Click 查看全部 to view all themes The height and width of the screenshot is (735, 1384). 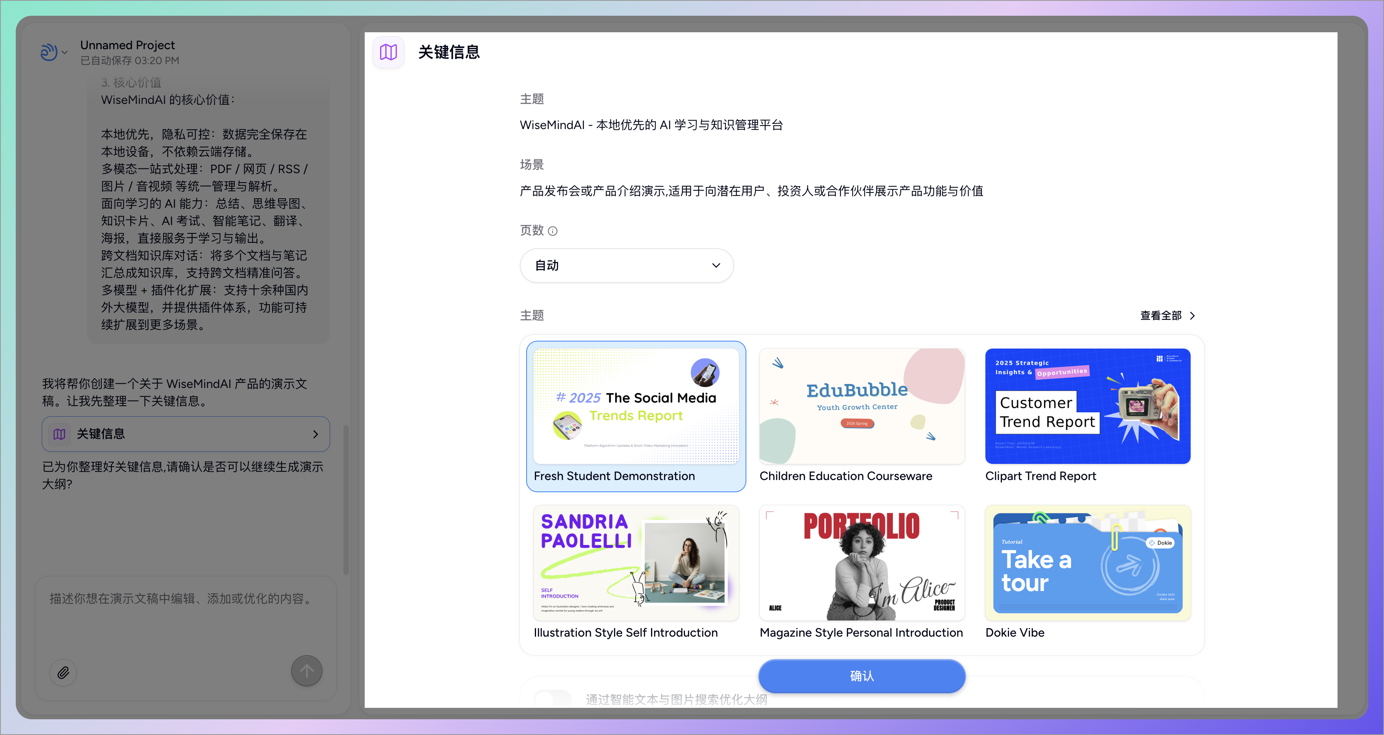1161,316
